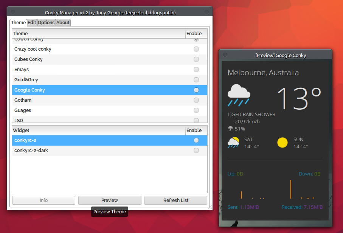Open the Options tab

tap(46, 22)
